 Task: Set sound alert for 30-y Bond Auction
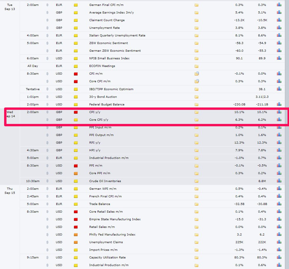pos(47,97)
